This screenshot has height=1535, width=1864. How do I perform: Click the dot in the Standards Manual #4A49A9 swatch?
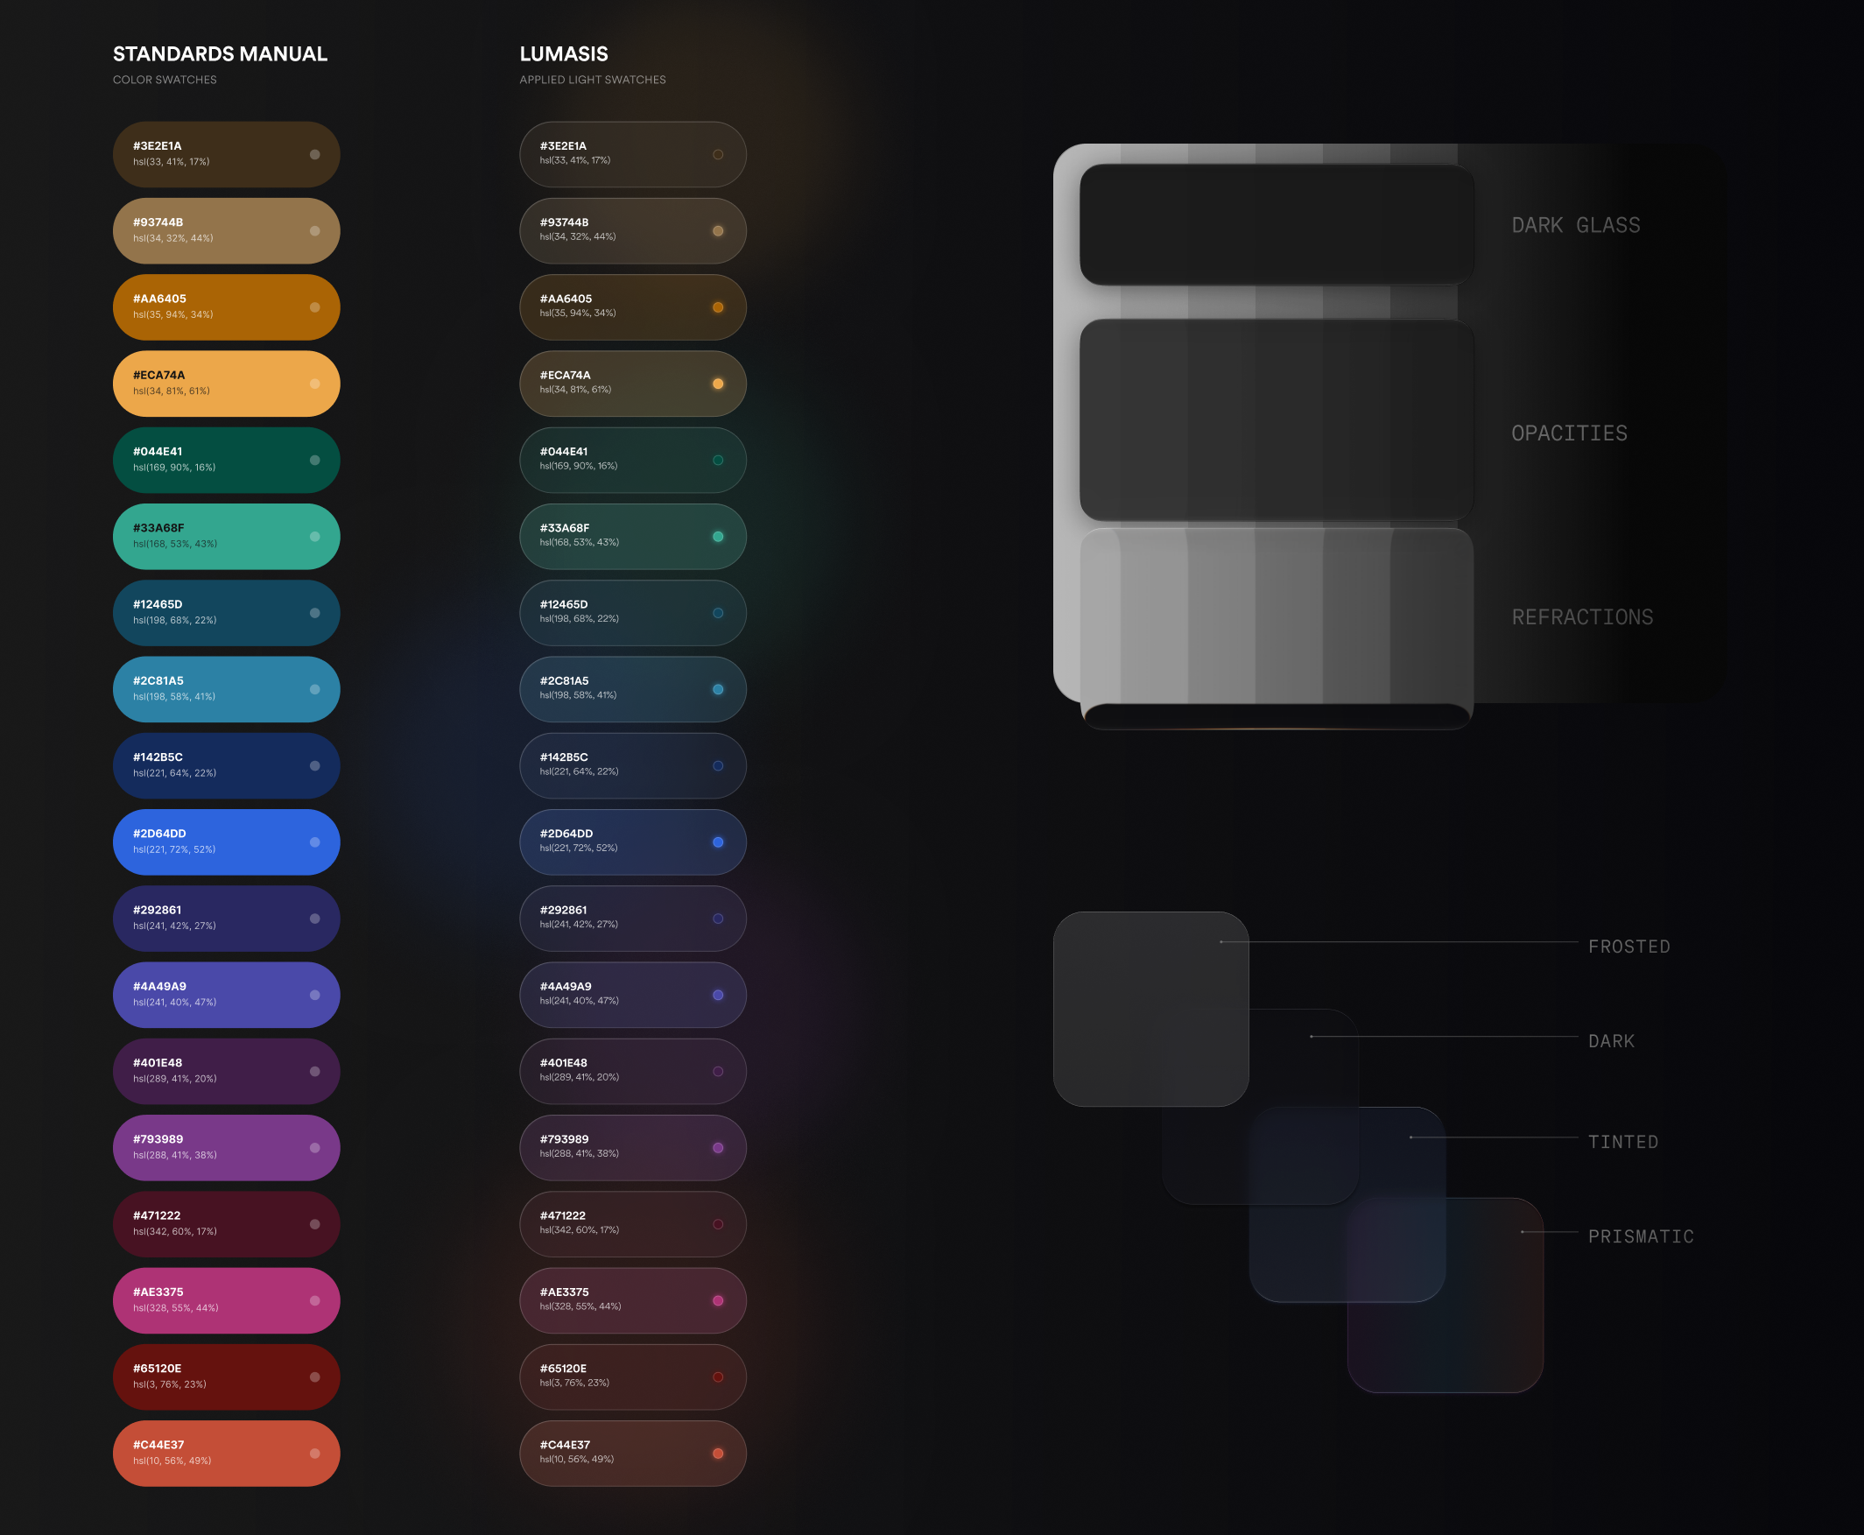pyautogui.click(x=315, y=995)
